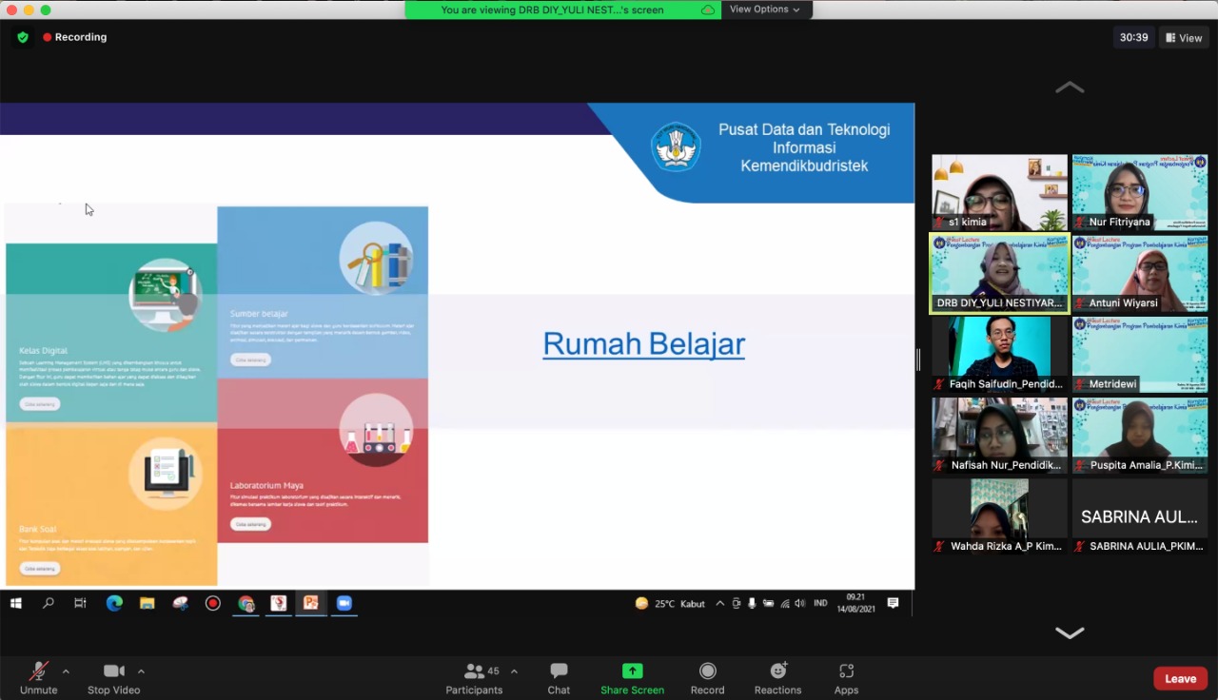Open the Participants panel
1218x700 pixels.
click(x=474, y=679)
